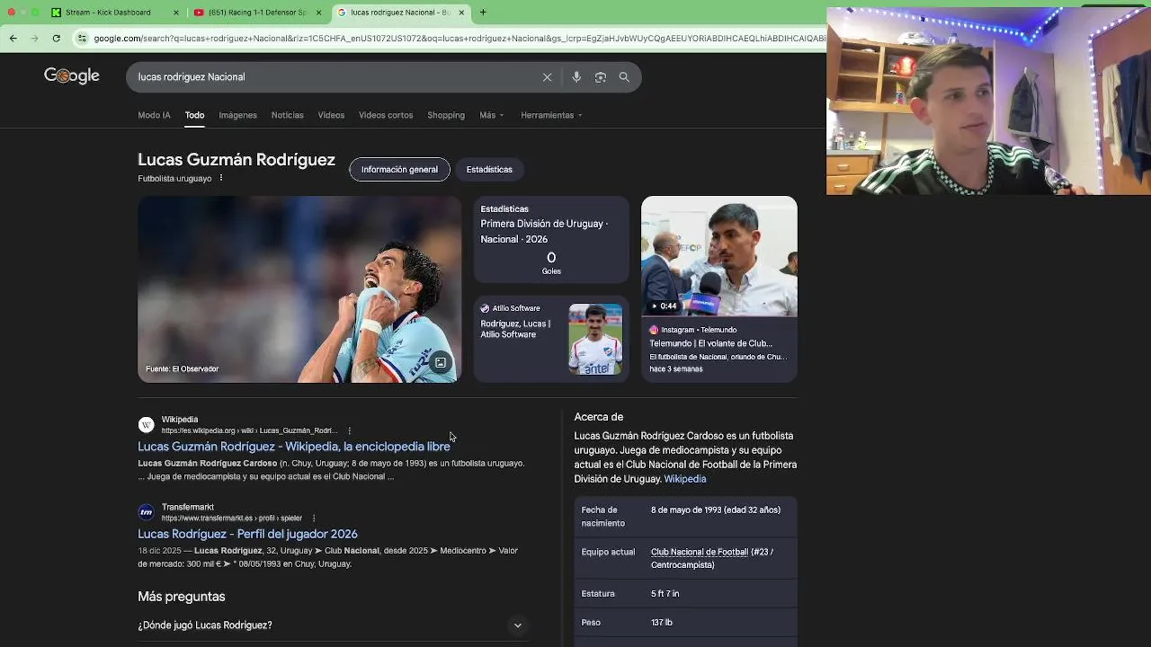Click the 137 lb weight value
This screenshot has height=647, width=1151.
[662, 623]
